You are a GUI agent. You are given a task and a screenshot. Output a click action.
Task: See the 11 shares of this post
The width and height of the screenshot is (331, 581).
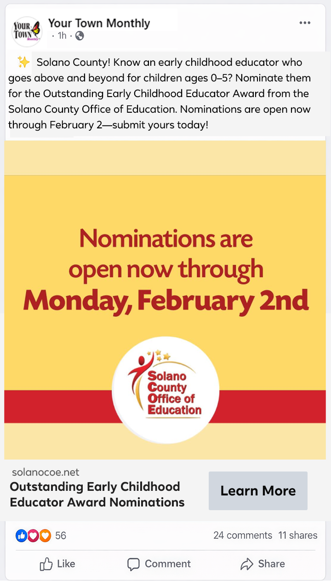(x=298, y=535)
